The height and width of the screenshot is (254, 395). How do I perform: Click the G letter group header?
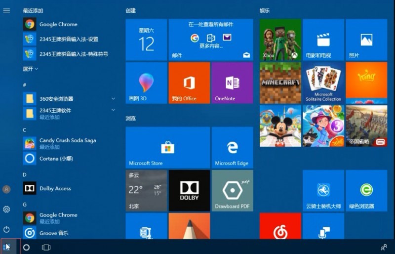coord(24,204)
